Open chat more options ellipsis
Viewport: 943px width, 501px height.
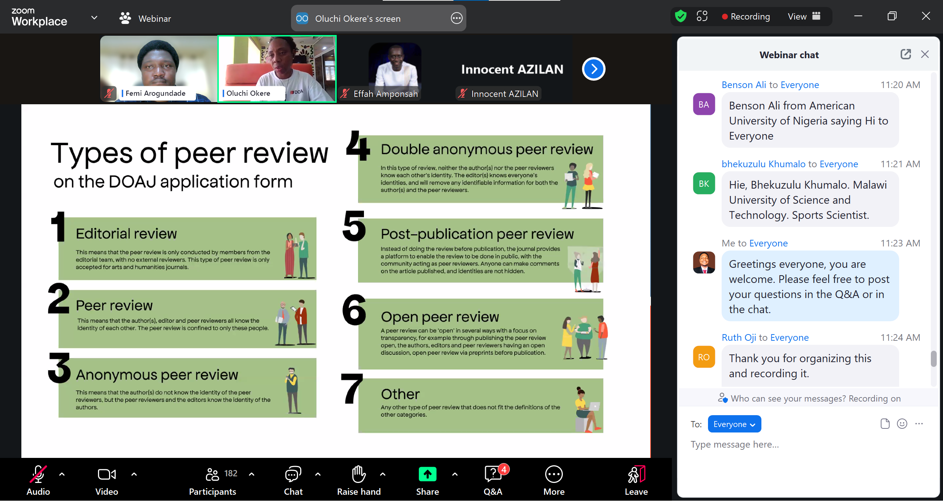click(x=919, y=424)
